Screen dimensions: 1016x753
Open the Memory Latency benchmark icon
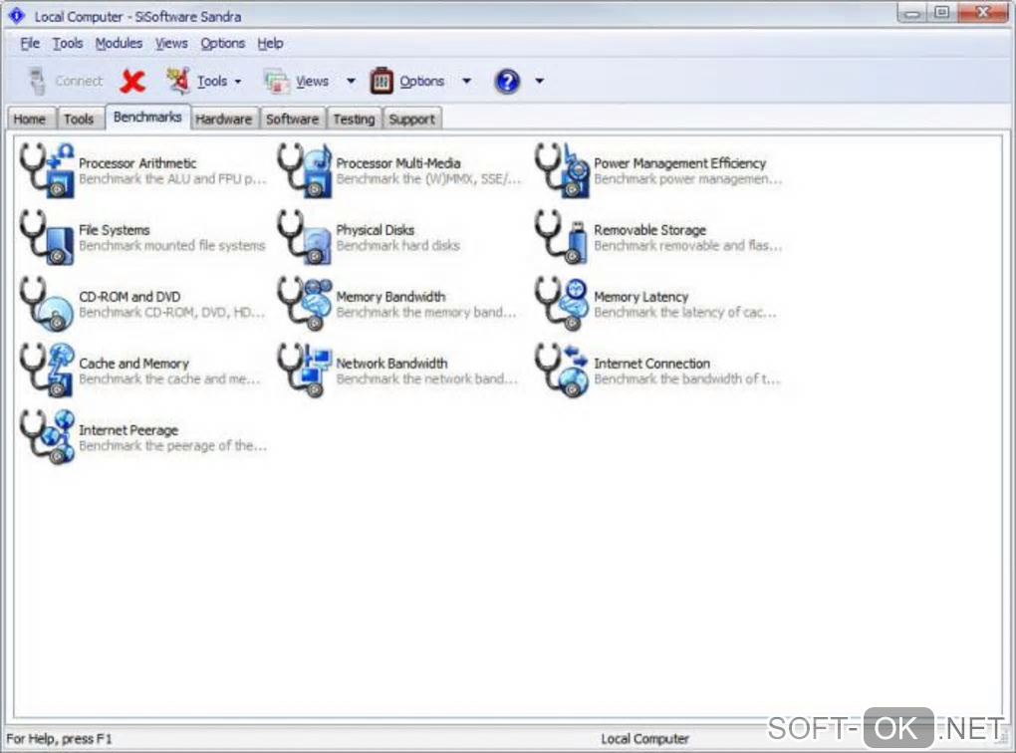pyautogui.click(x=563, y=304)
